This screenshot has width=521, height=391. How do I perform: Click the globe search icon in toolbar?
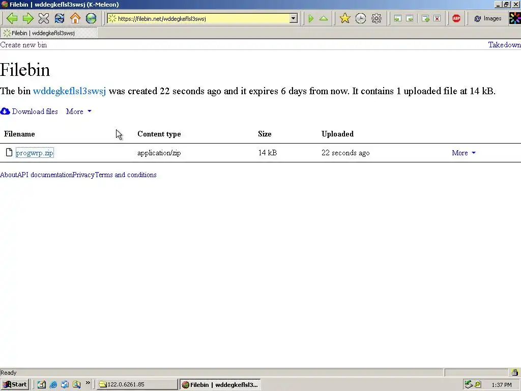pos(91,18)
